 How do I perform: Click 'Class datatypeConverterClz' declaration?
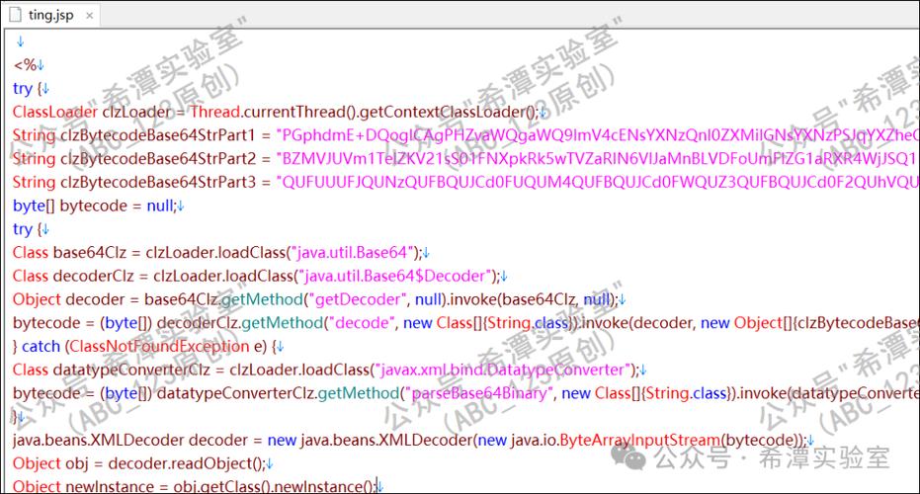click(112, 370)
